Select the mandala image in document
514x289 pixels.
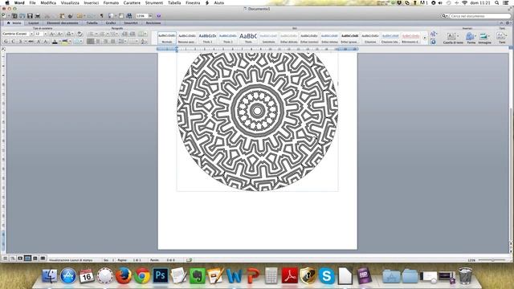tap(257, 122)
